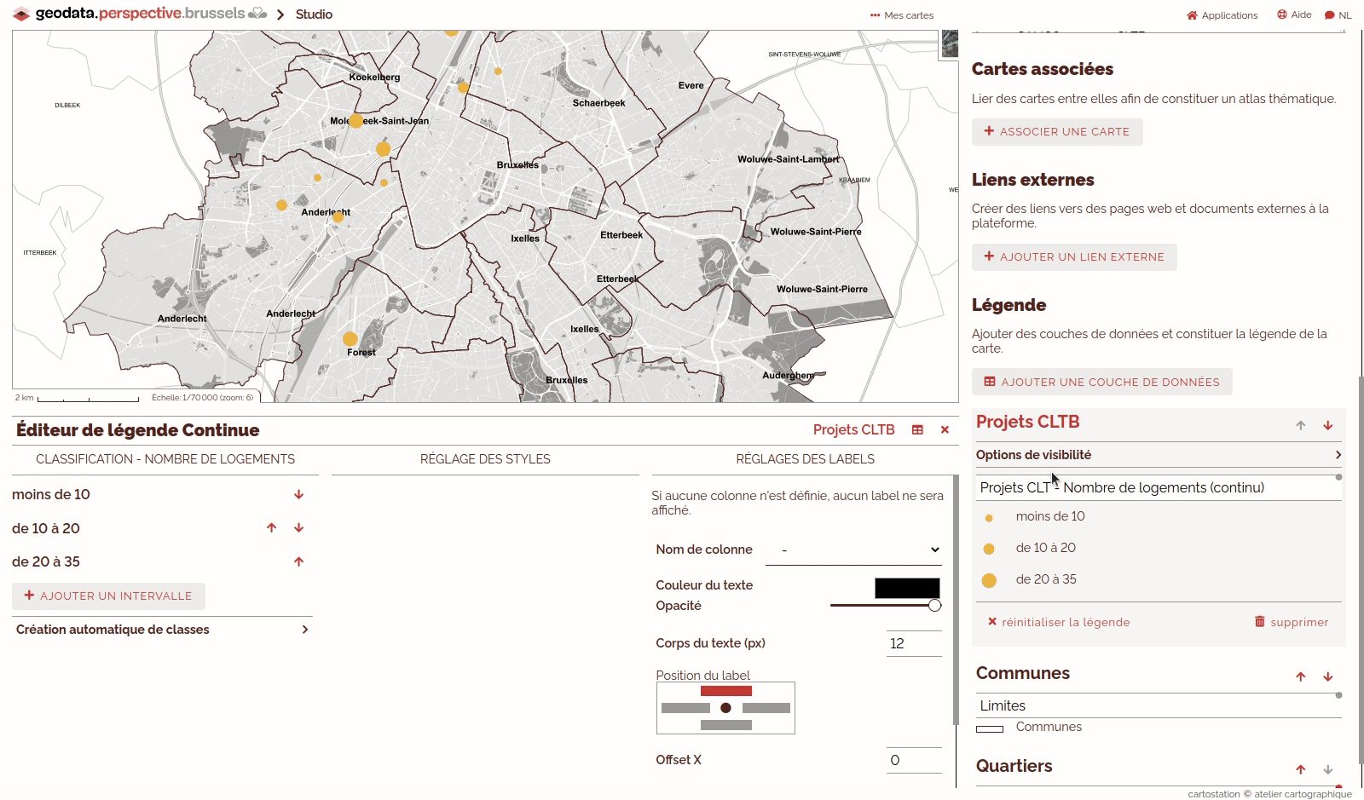Click Ajouter une couche de données
The height and width of the screenshot is (800, 1364).
[1101, 382]
